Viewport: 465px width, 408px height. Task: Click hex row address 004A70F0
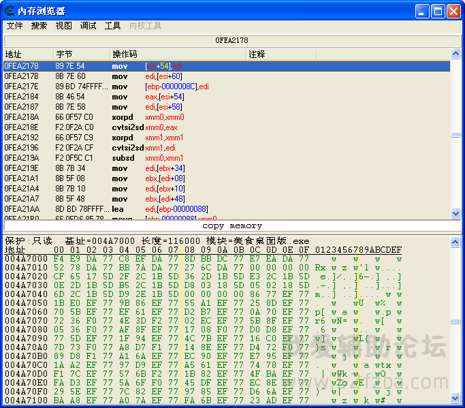[26, 392]
